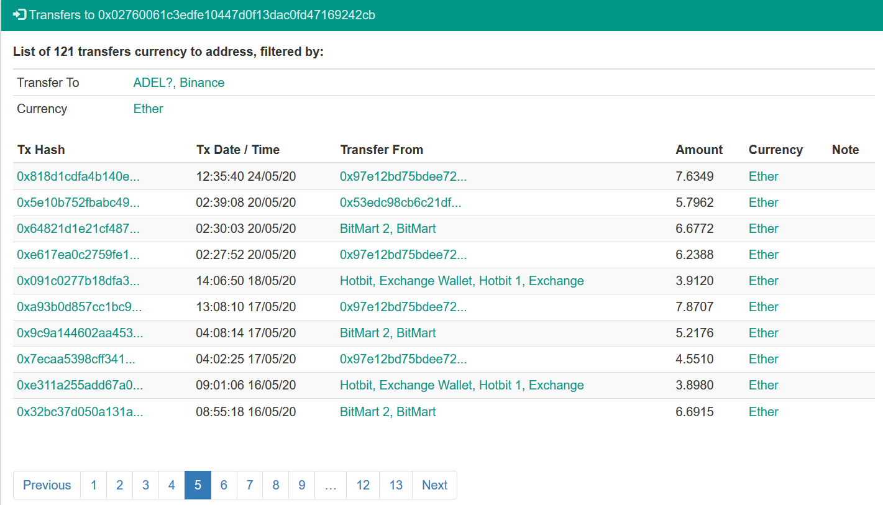Open sender 0x97e12bd75bdee72... on 24/05/20 row
The image size is (883, 505).
click(403, 176)
